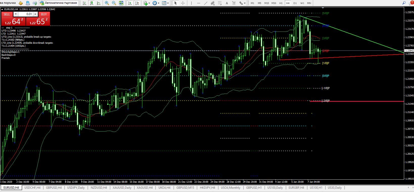The image size is (414, 192).
Task: Tile chart windows icon
Action: [121, 3]
